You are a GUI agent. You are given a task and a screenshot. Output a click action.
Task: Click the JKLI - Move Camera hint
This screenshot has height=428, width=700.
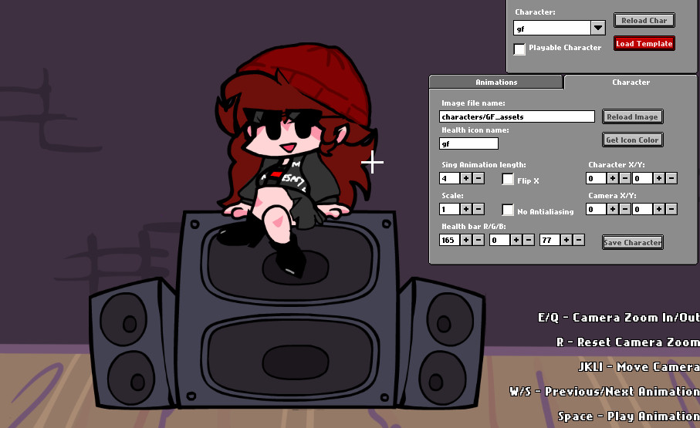pyautogui.click(x=639, y=366)
